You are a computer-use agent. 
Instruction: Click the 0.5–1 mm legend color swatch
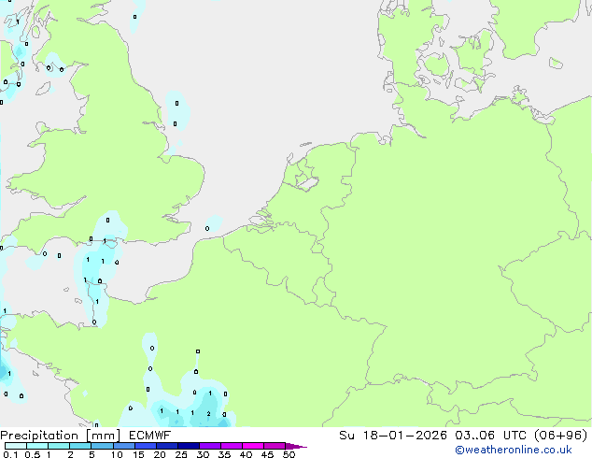(x=37, y=446)
